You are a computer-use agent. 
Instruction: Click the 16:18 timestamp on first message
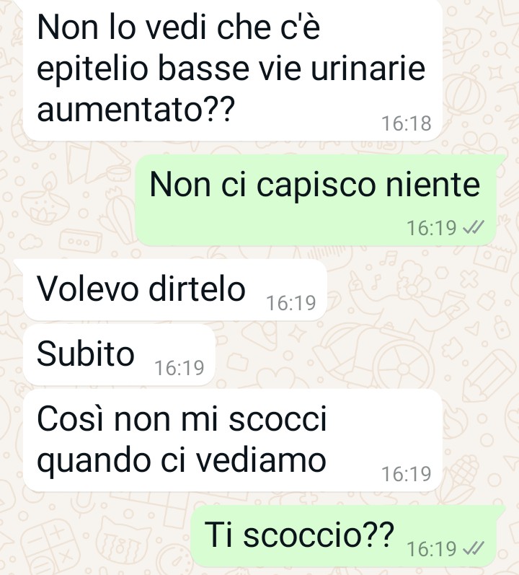click(x=407, y=123)
